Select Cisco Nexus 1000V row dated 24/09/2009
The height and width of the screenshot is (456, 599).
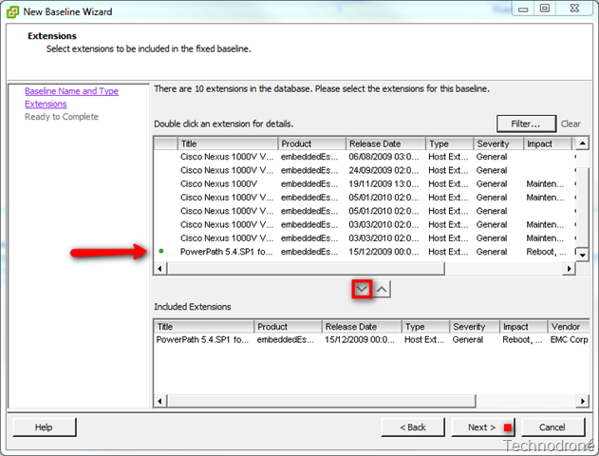(x=365, y=170)
